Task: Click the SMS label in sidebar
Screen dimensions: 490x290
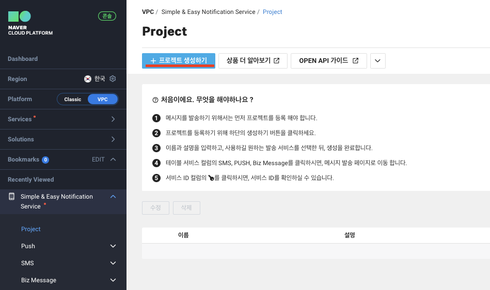Action: pyautogui.click(x=27, y=263)
